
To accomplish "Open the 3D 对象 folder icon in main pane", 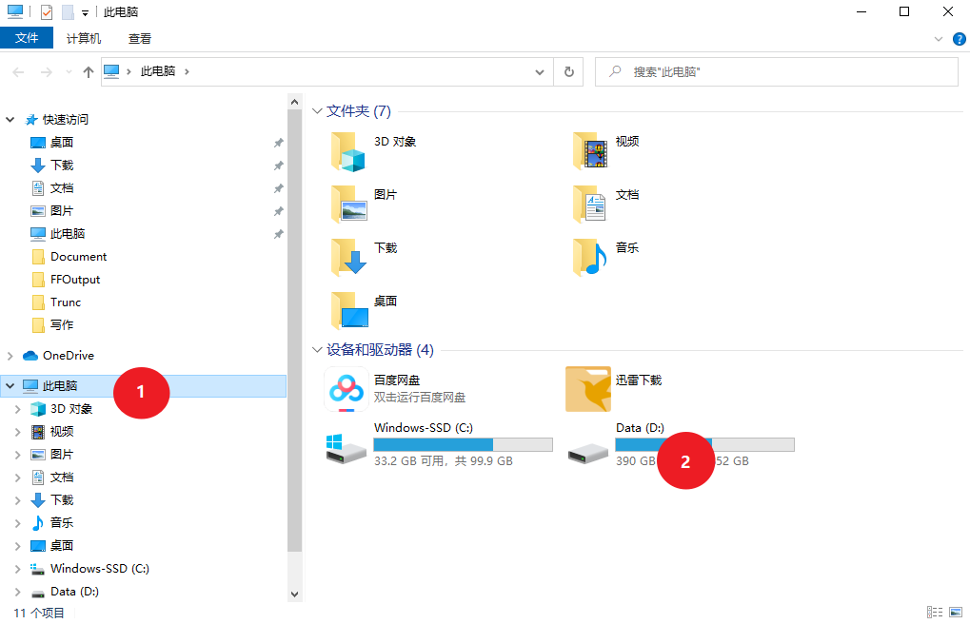I will [349, 151].
